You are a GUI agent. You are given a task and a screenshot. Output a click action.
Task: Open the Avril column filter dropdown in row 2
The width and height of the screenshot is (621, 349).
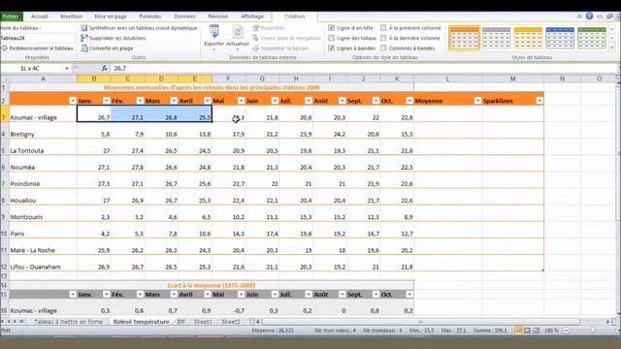click(x=207, y=101)
